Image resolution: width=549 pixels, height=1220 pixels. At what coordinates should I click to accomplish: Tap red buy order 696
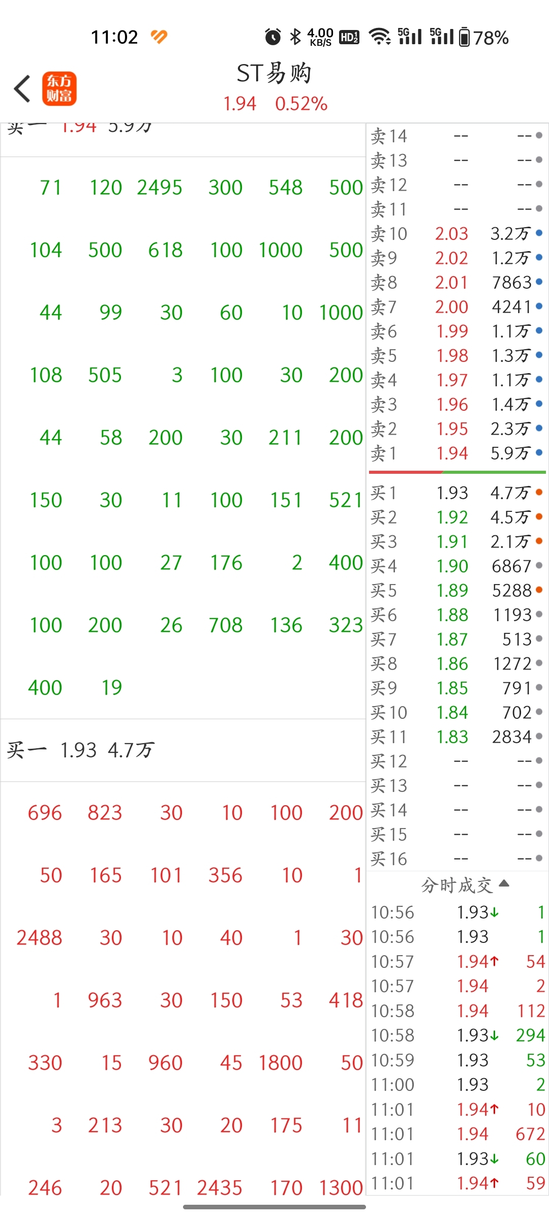[x=45, y=812]
